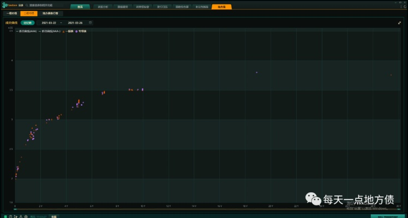
Task: Toggle the AAA- curve legend entry
Action: [x=50, y=32]
